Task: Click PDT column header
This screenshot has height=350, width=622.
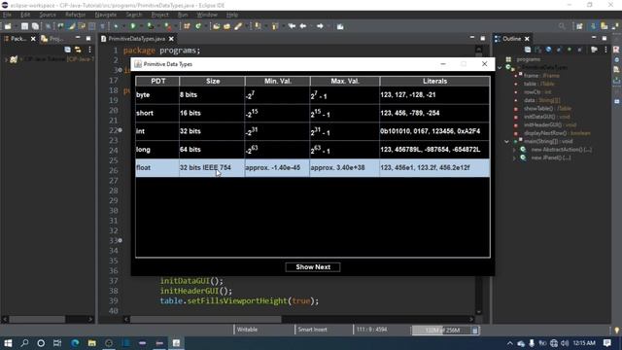Action: 157,81
